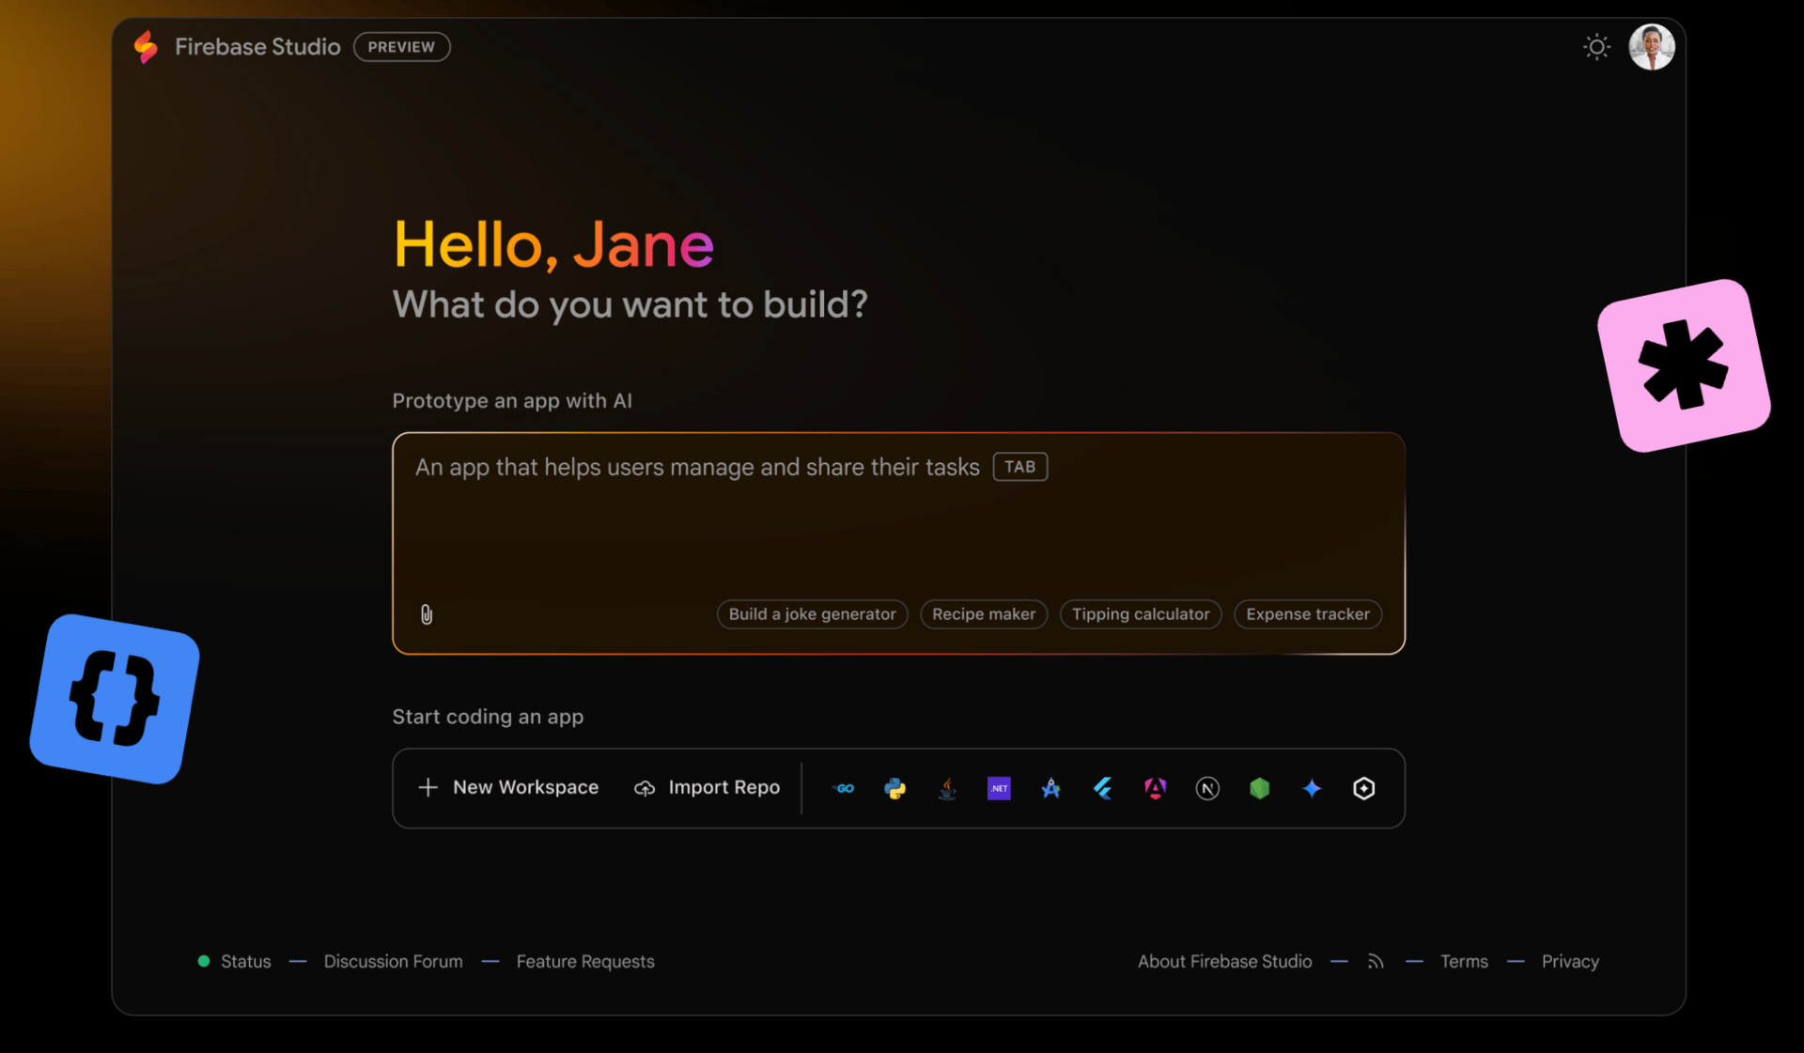1804x1053 pixels.
Task: Start a Next.js template workspace
Action: coord(1207,788)
